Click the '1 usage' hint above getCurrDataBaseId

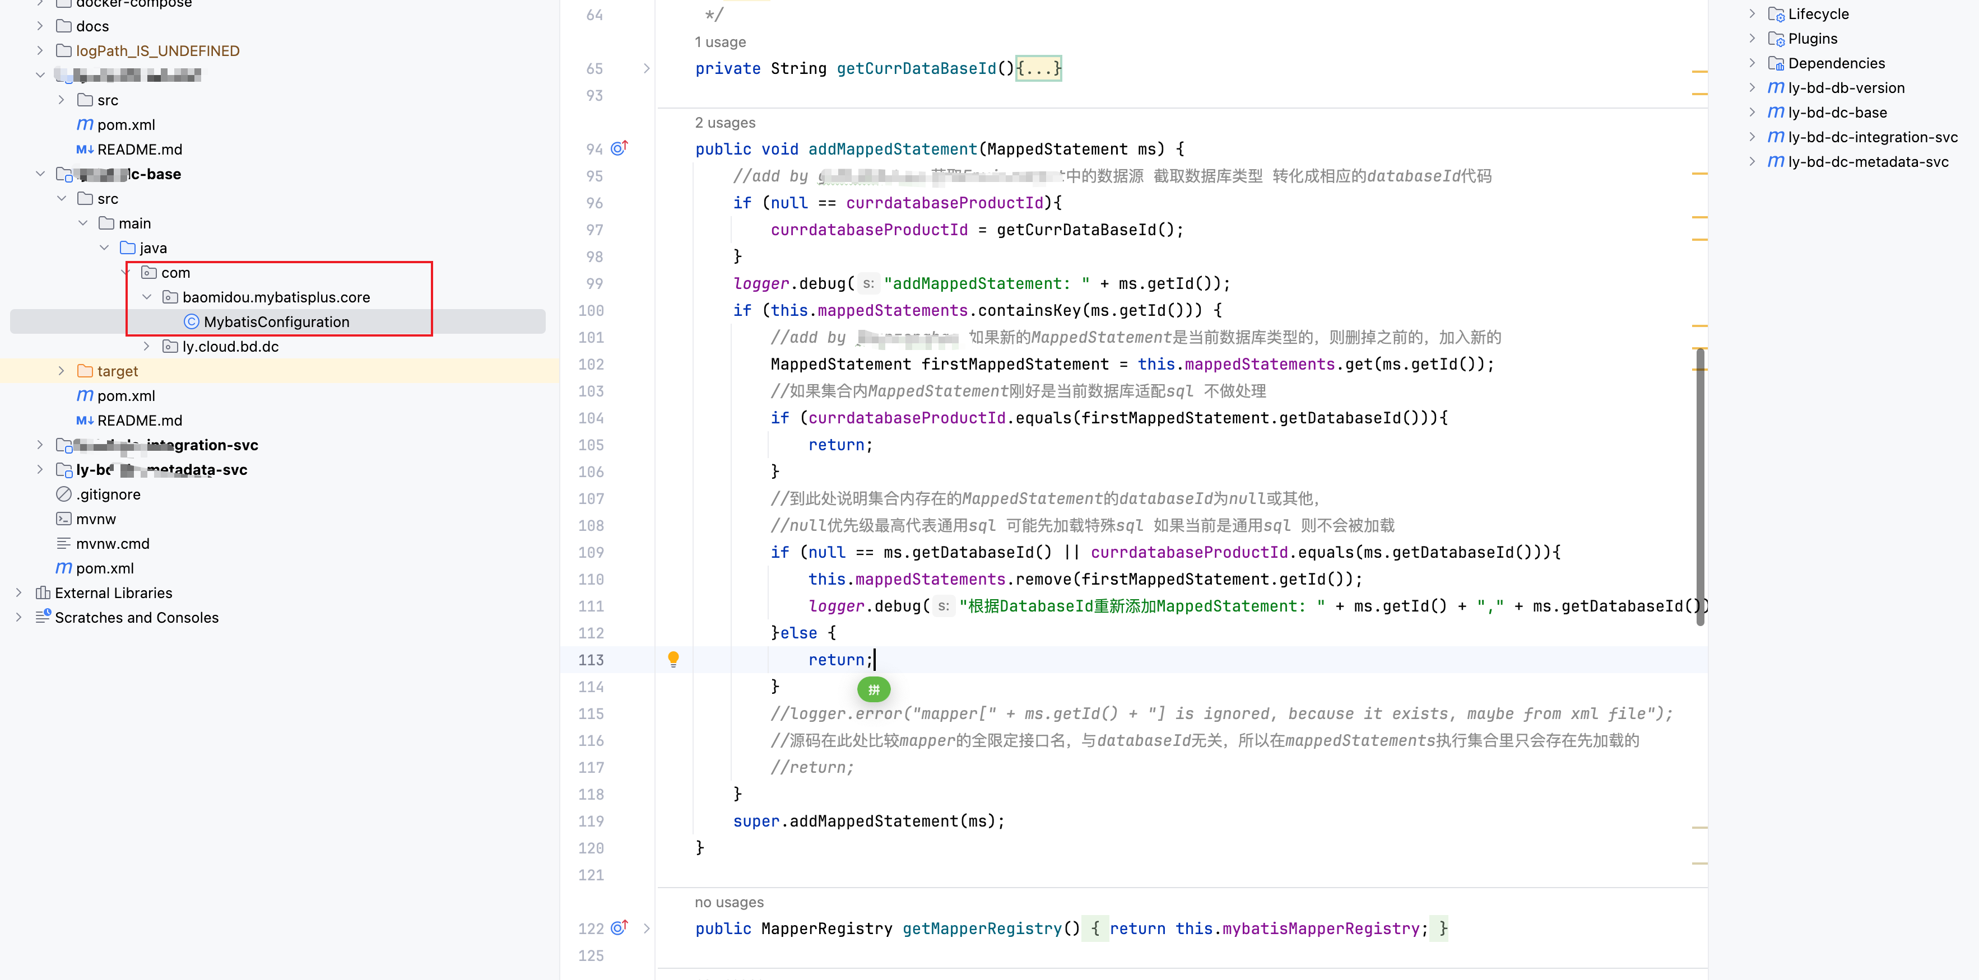[x=720, y=42]
